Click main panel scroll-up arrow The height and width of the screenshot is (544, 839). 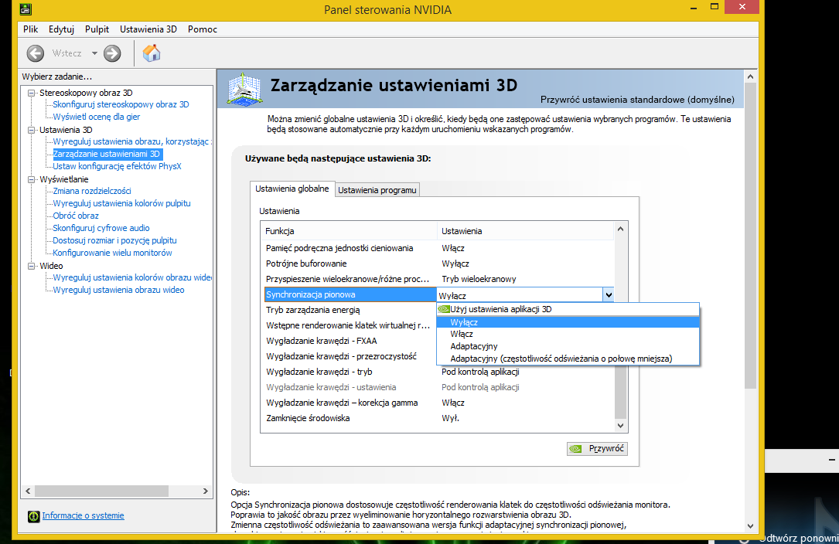[750, 77]
